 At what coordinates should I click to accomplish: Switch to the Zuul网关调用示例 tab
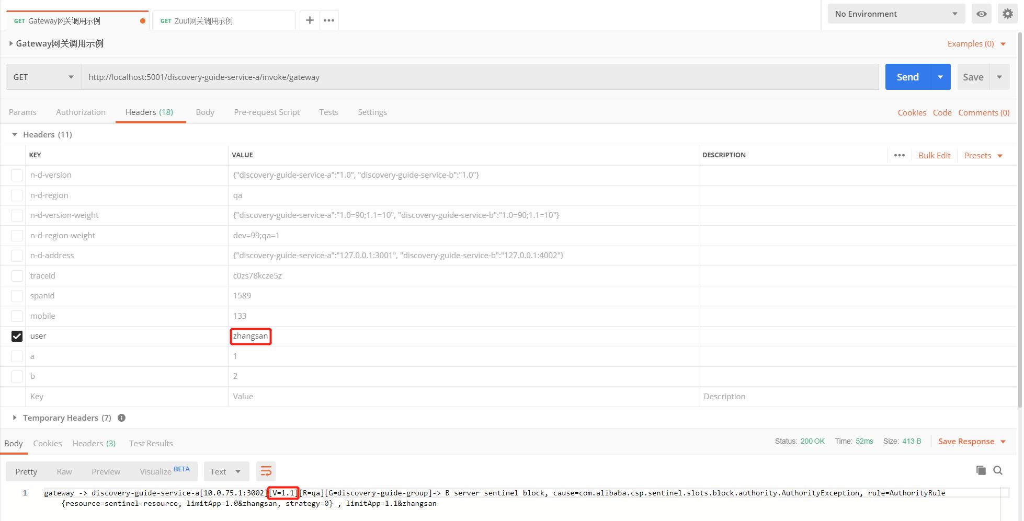point(224,21)
